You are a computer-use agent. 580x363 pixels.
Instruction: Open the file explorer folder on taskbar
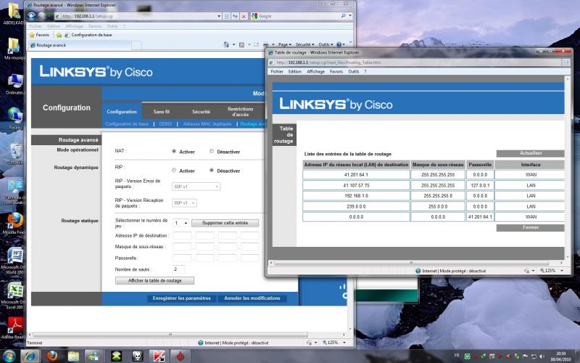click(x=73, y=356)
